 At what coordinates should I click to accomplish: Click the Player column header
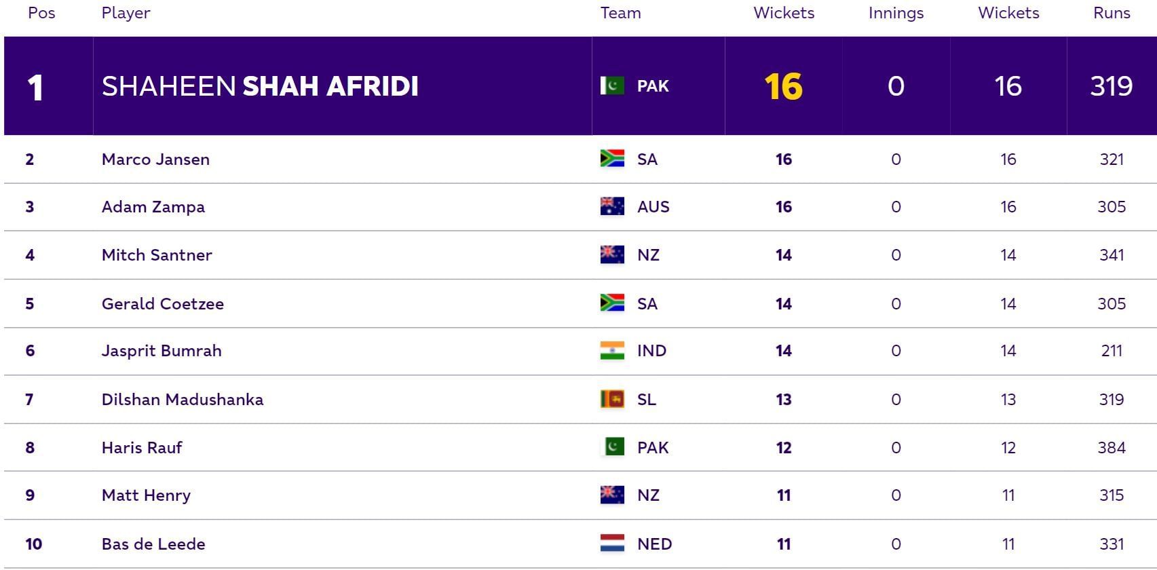click(x=126, y=13)
